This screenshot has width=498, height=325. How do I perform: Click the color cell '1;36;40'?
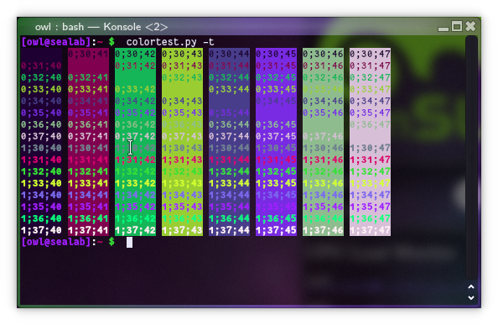(x=41, y=219)
